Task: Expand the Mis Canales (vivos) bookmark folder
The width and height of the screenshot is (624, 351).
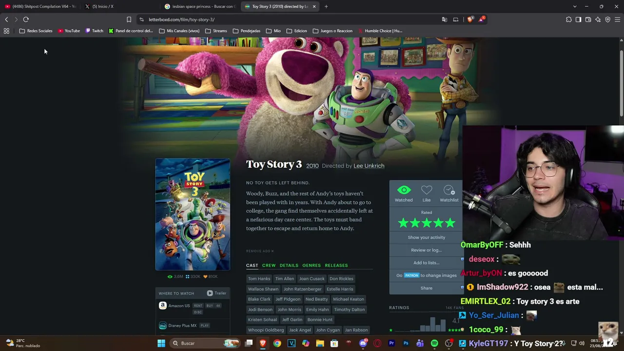Action: (x=179, y=31)
